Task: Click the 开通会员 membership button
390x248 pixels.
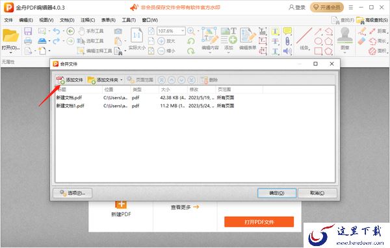Action: [327, 7]
